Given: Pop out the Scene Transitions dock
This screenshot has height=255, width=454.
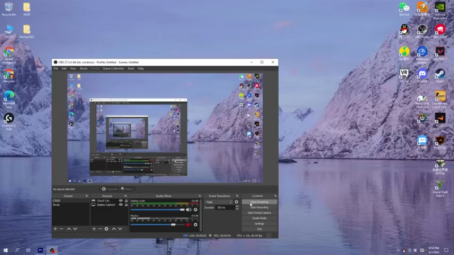Looking at the screenshot, I should 237,196.
